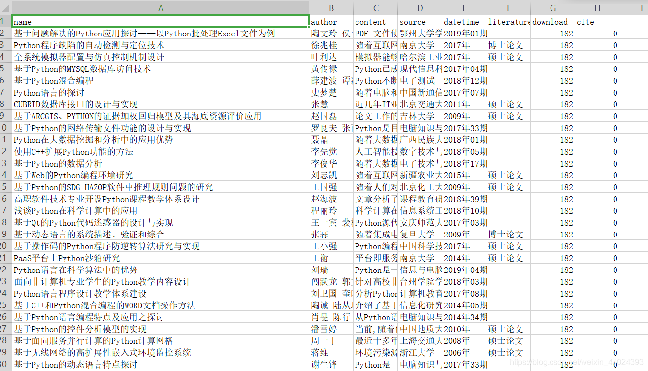Viewport: 648px width, 371px height.
Task: Select source cell "电子测试"
Action: 420,81
